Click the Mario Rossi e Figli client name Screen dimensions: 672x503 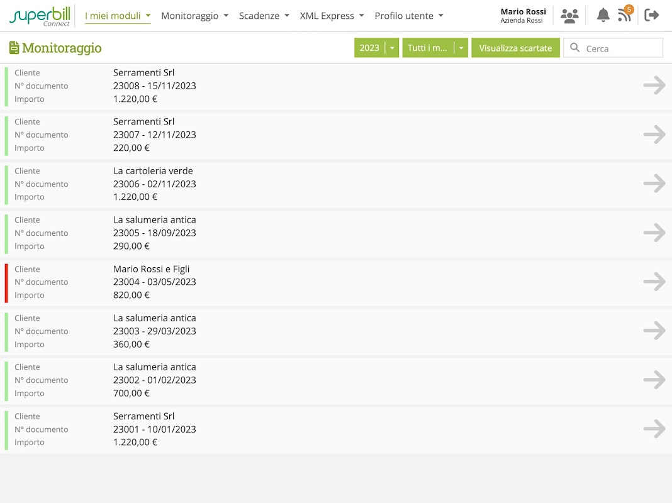[x=151, y=269]
